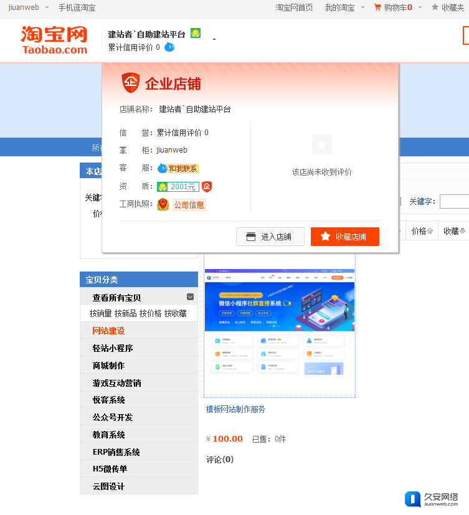Select 教育系统 category

108,435
